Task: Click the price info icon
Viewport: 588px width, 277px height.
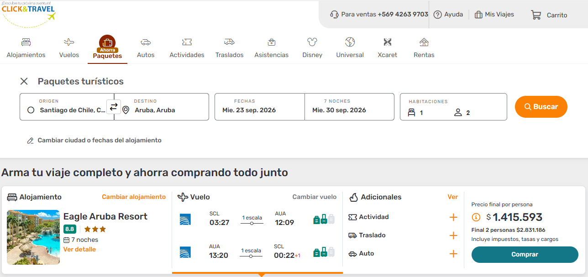Action: [476, 217]
